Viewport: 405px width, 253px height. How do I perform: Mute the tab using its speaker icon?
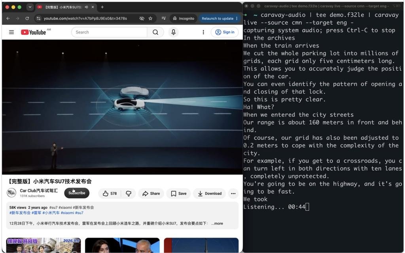point(86,7)
